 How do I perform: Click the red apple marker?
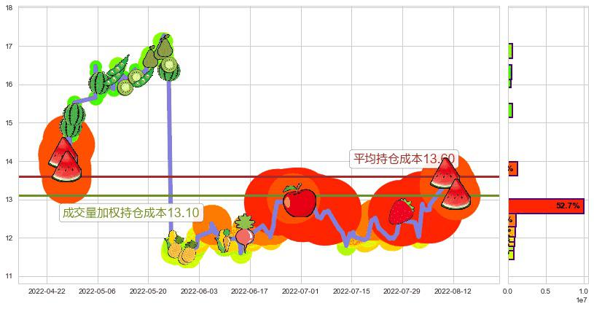pos(299,200)
